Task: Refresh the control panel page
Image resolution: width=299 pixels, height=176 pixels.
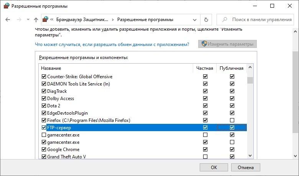Action: (x=206, y=20)
